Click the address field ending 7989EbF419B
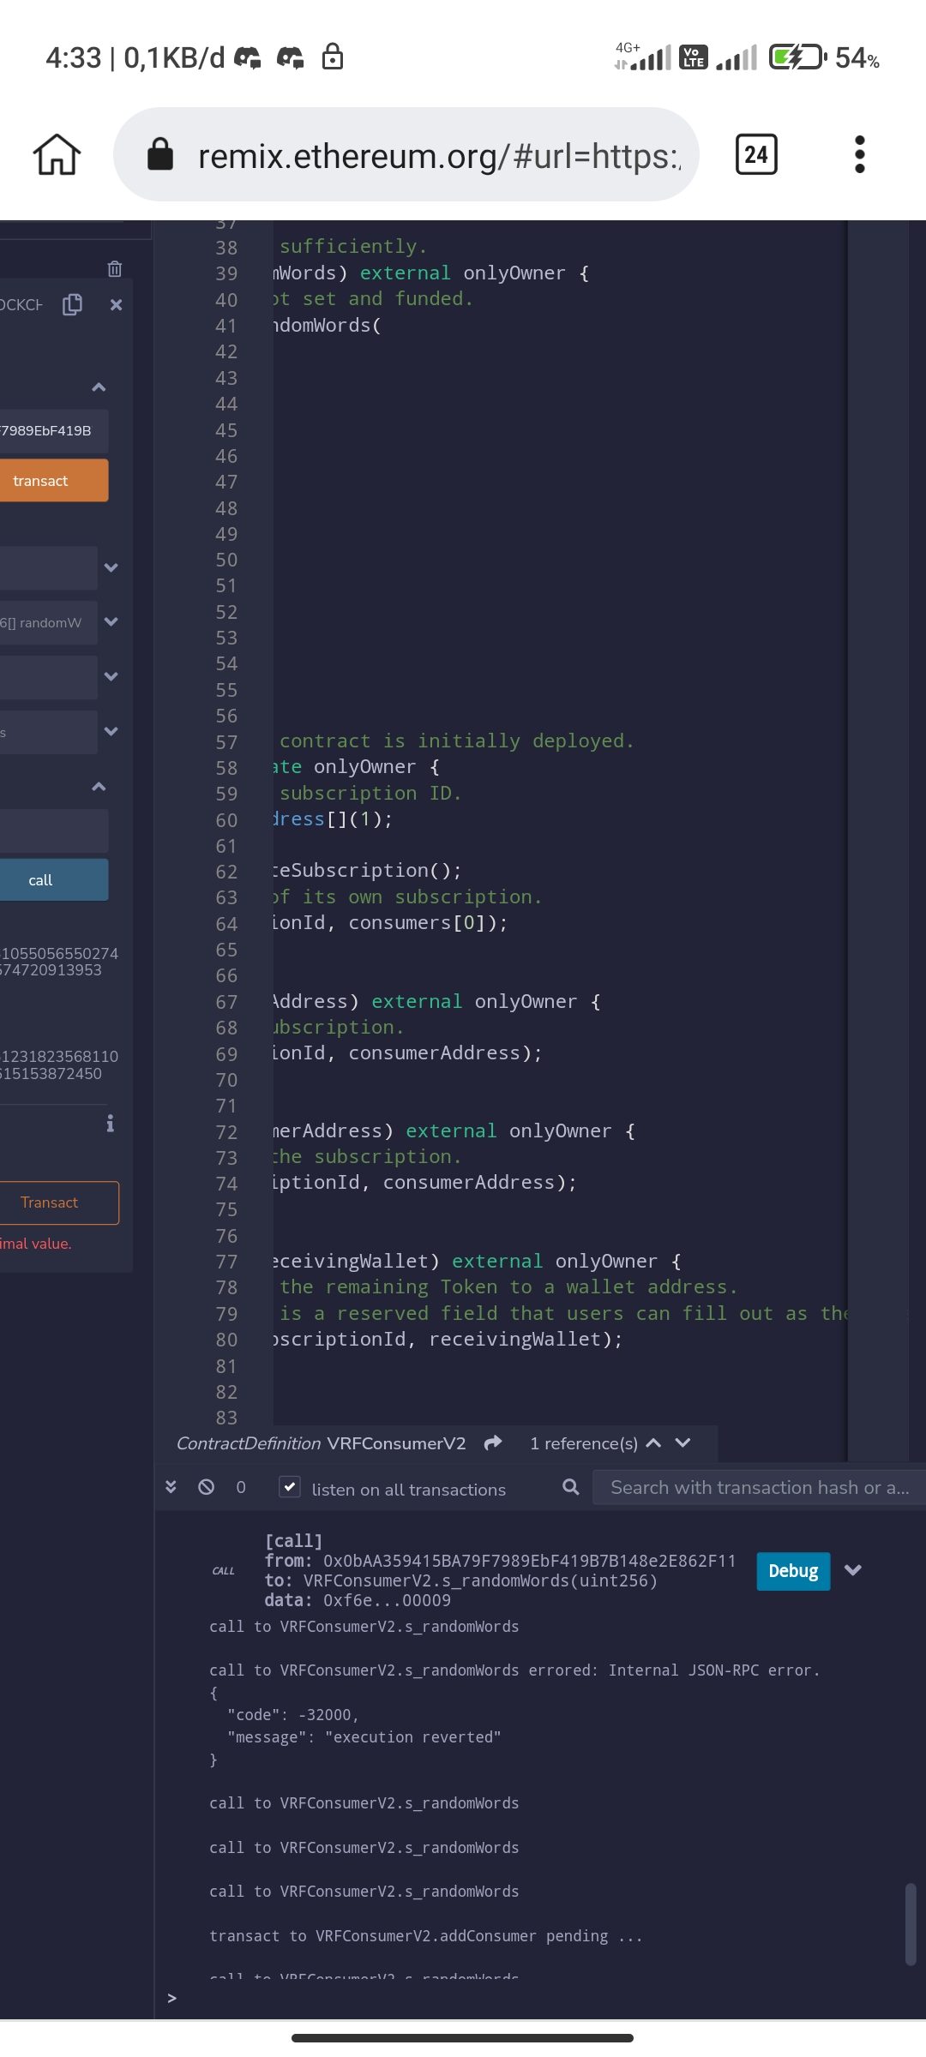This screenshot has width=926, height=2057. click(54, 430)
